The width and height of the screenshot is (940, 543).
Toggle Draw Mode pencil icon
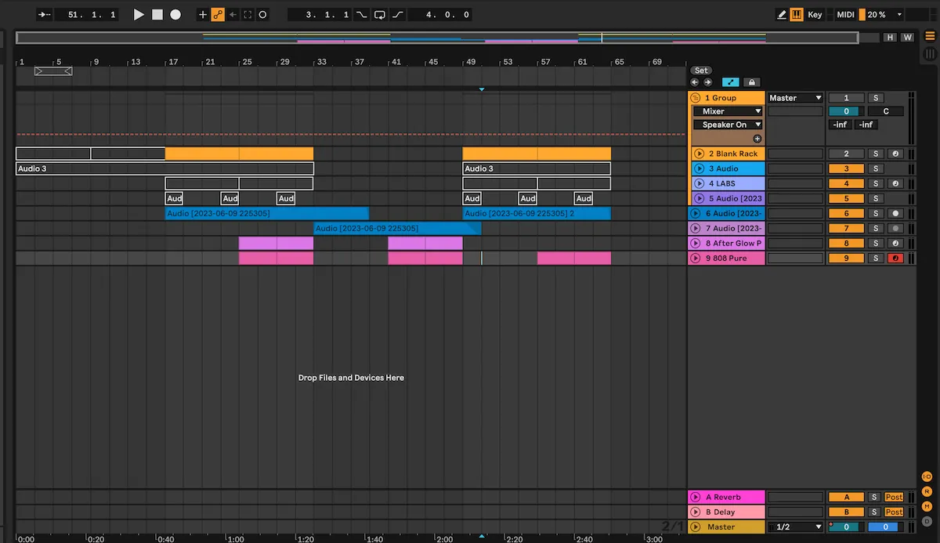782,14
